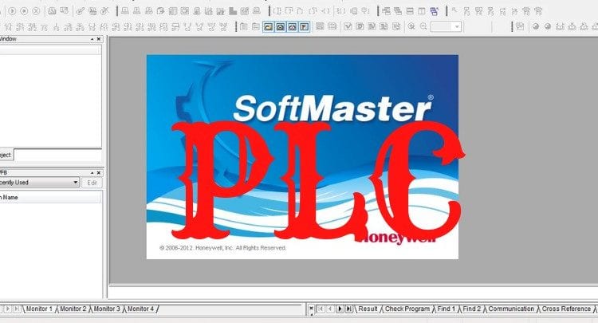Switch to the Monitor 3 tab
The image size is (598, 323).
tap(107, 309)
